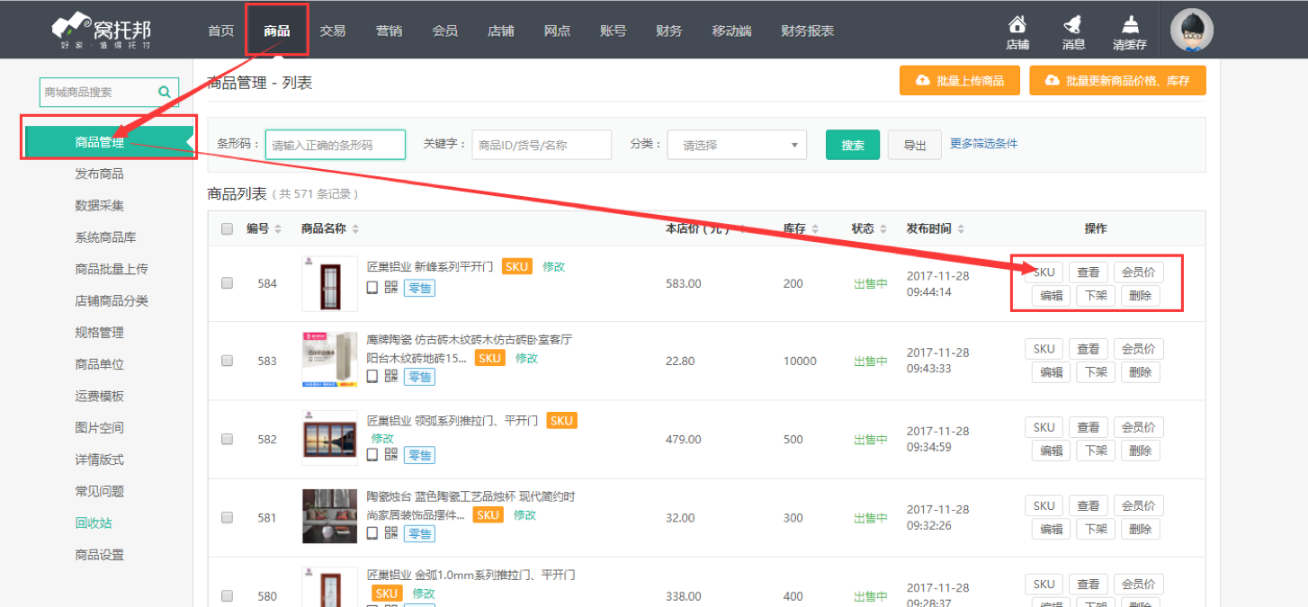Image resolution: width=1308 pixels, height=607 pixels.
Task: Show the QR code icon for product 582
Action: coord(391,455)
